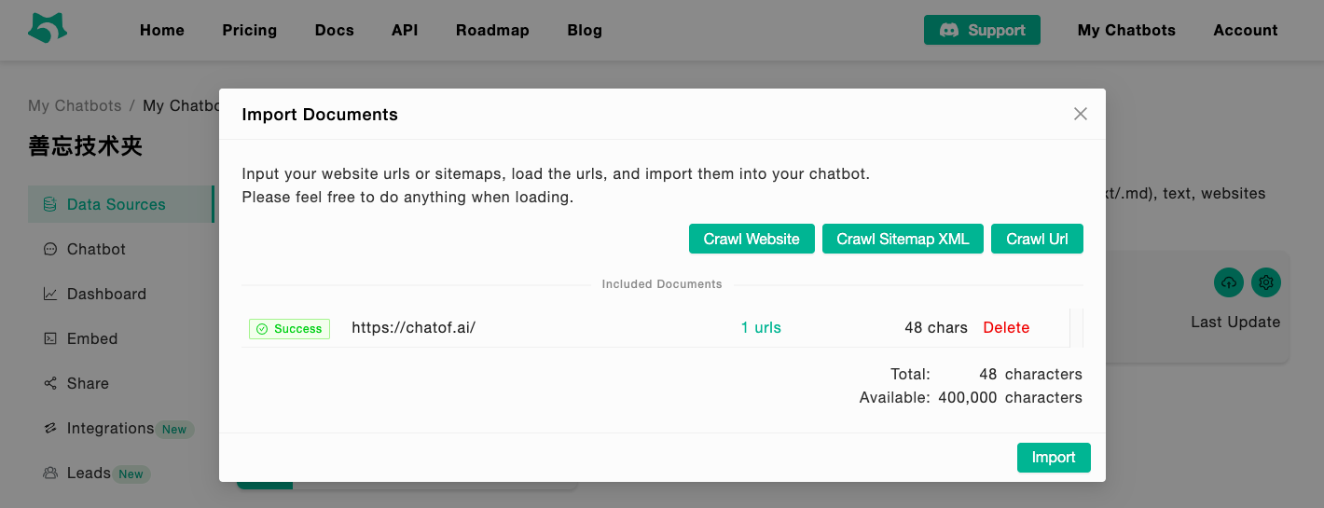The height and width of the screenshot is (508, 1324).
Task: Open Embed in the sidebar
Action: point(92,338)
